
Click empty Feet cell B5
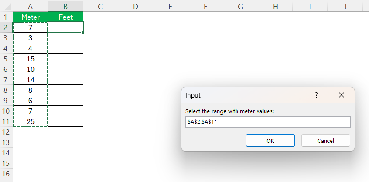click(66, 58)
